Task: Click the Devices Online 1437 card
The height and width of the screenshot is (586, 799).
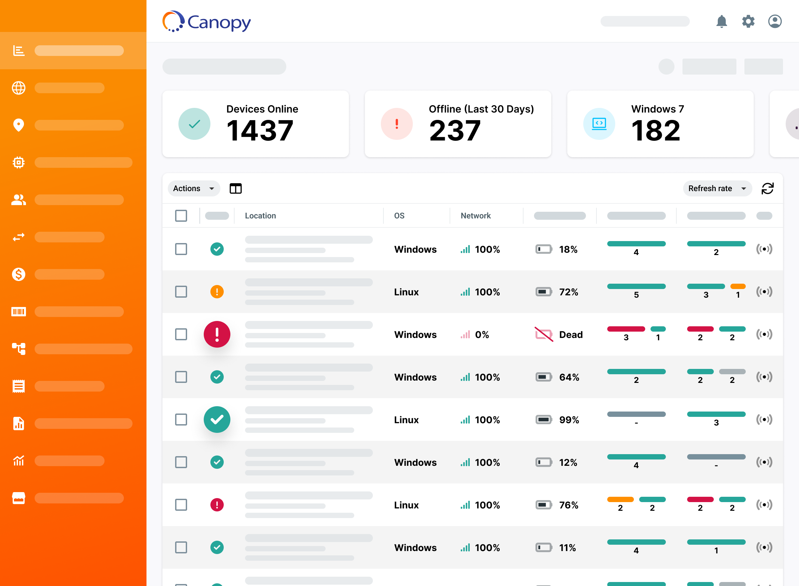Action: [x=256, y=124]
